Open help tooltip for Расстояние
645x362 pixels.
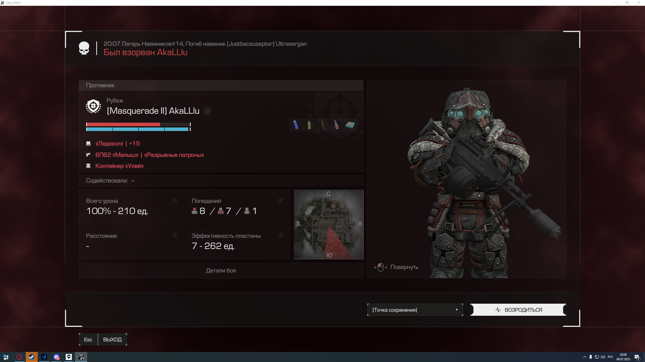(175, 235)
